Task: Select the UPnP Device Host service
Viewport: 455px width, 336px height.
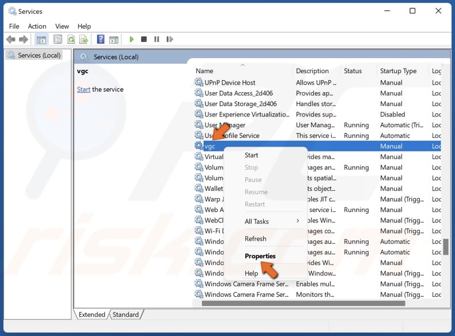Action: point(230,82)
